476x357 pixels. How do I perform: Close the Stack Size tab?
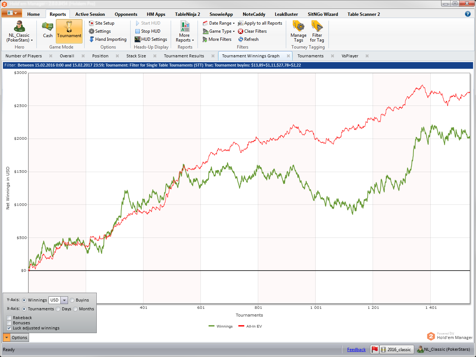[155, 56]
